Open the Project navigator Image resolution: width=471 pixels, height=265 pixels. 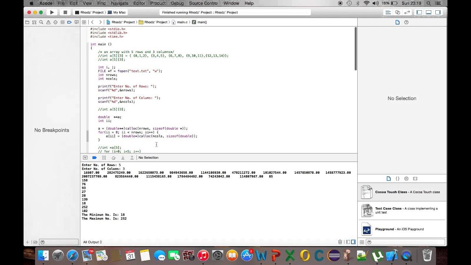tap(27, 22)
